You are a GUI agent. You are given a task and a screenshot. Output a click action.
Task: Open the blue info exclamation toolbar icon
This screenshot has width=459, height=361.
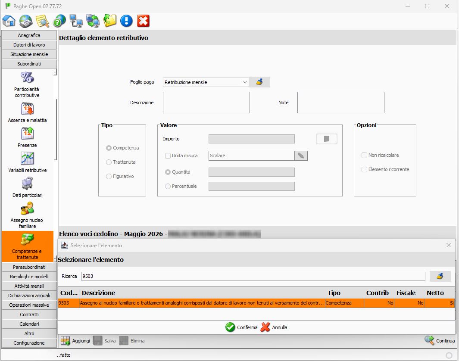(x=126, y=21)
